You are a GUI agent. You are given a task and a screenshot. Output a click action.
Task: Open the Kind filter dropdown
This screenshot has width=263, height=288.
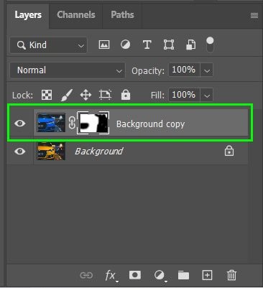click(48, 45)
